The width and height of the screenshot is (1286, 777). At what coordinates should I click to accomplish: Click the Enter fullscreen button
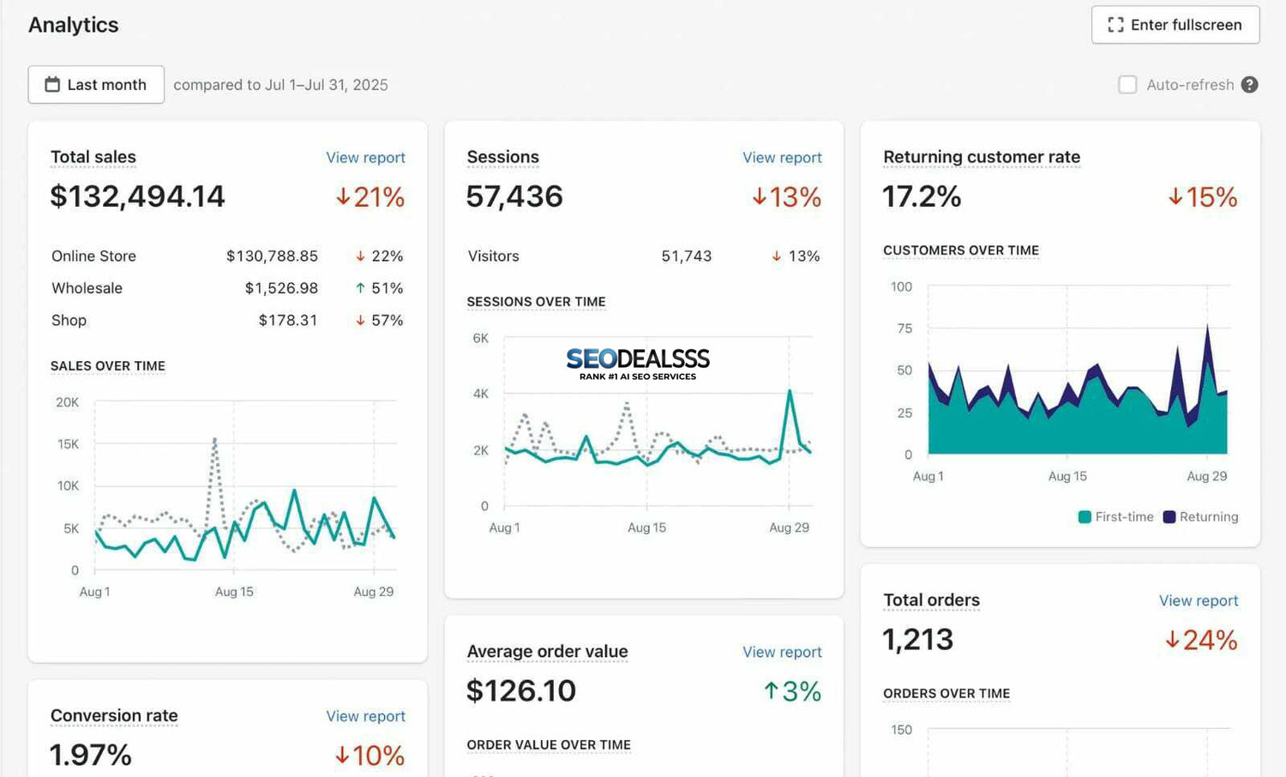tap(1175, 25)
